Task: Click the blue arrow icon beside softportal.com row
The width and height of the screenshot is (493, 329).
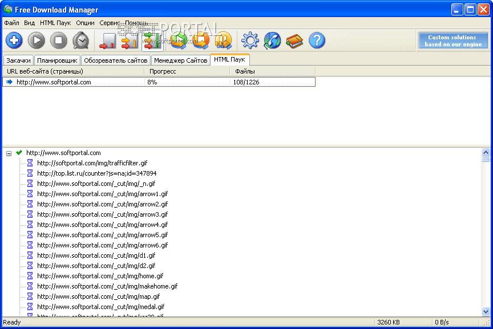Action: coord(10,82)
